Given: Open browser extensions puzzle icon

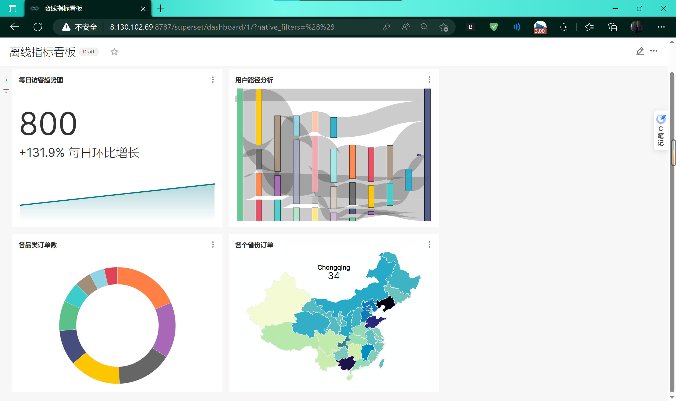Looking at the screenshot, I should coord(563,27).
